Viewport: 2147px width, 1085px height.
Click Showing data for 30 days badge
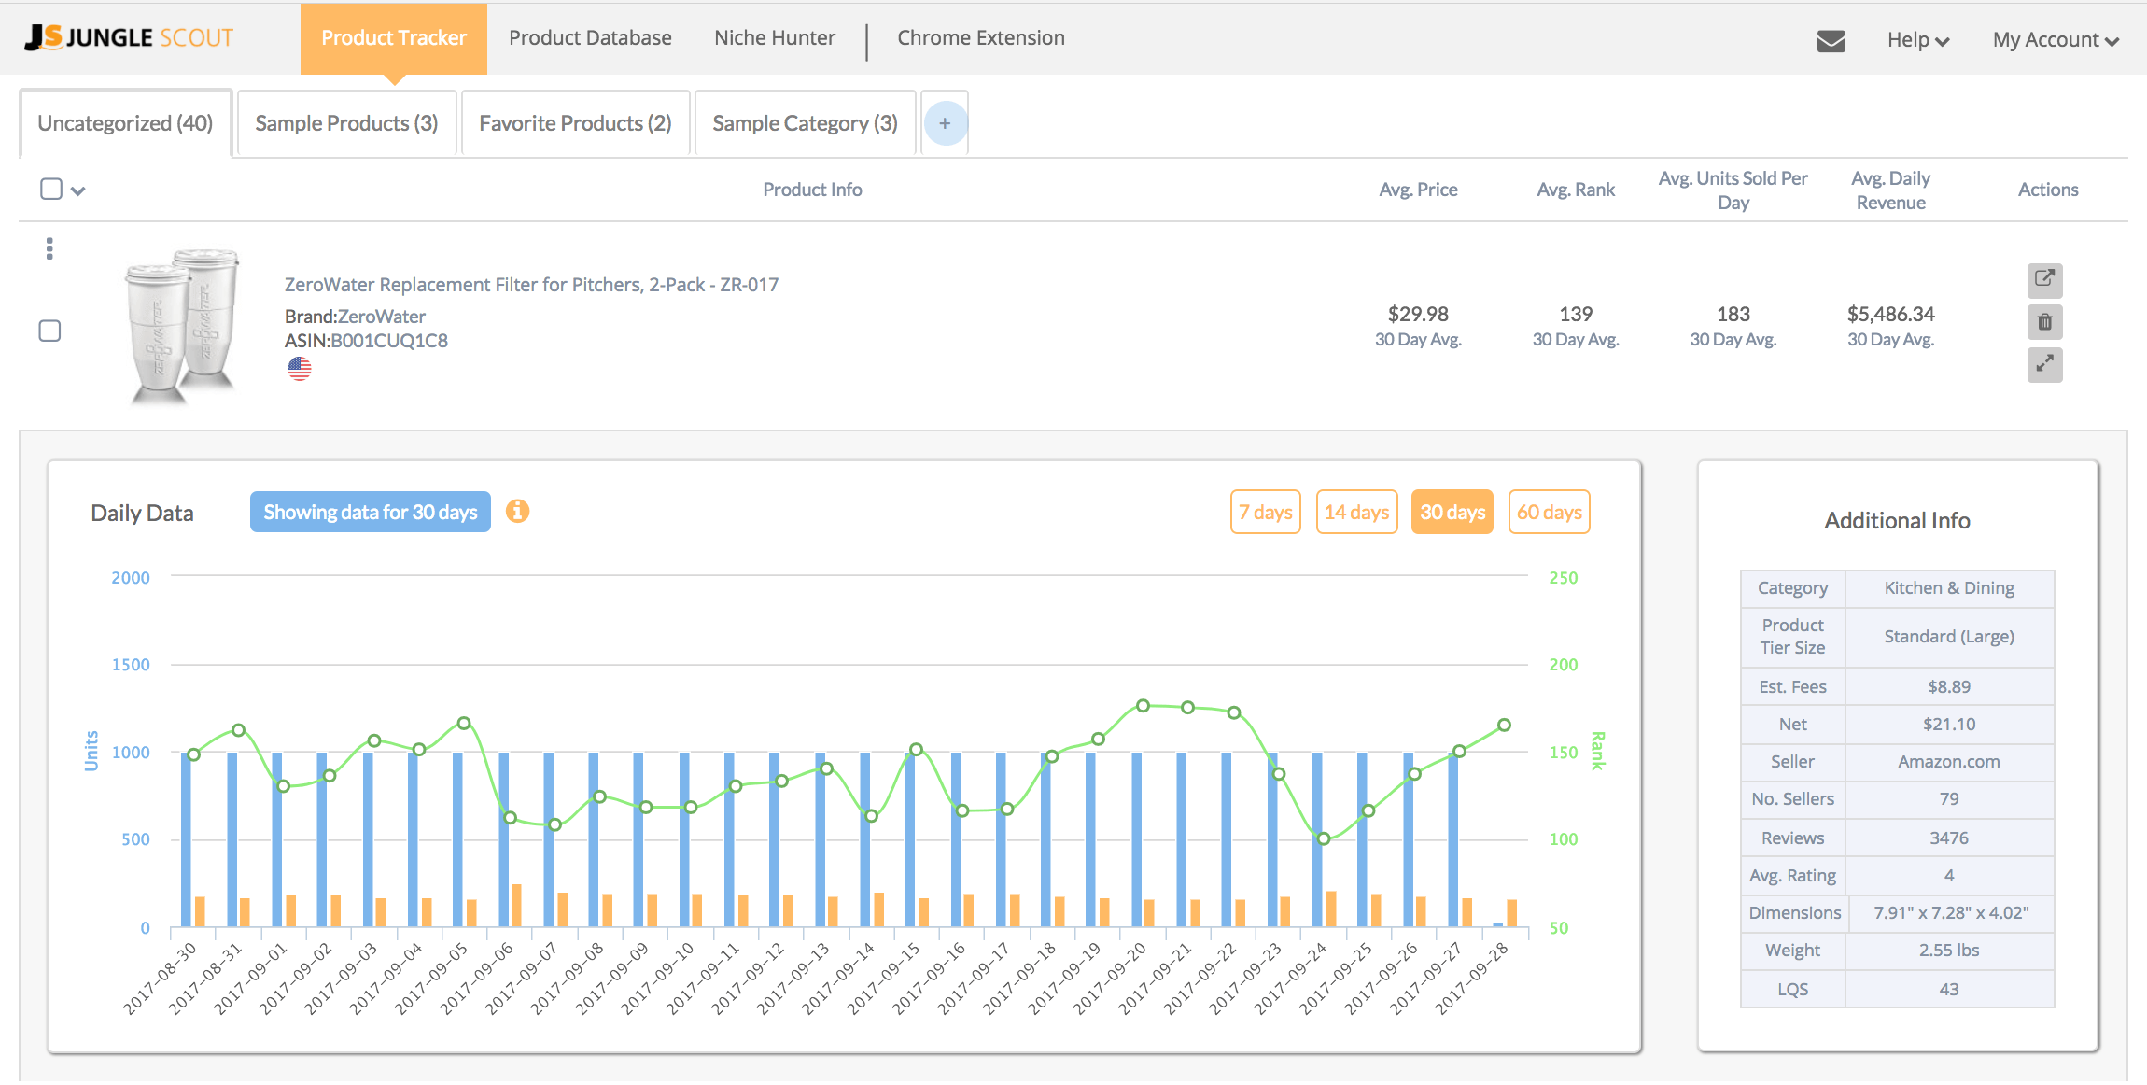click(x=371, y=512)
